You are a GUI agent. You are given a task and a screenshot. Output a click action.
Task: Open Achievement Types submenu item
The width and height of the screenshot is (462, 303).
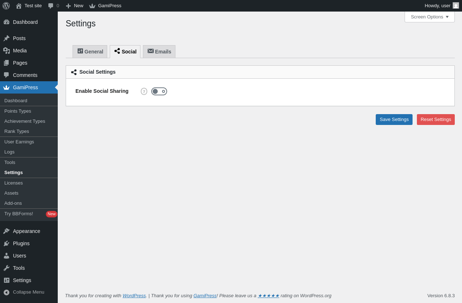[x=25, y=121]
